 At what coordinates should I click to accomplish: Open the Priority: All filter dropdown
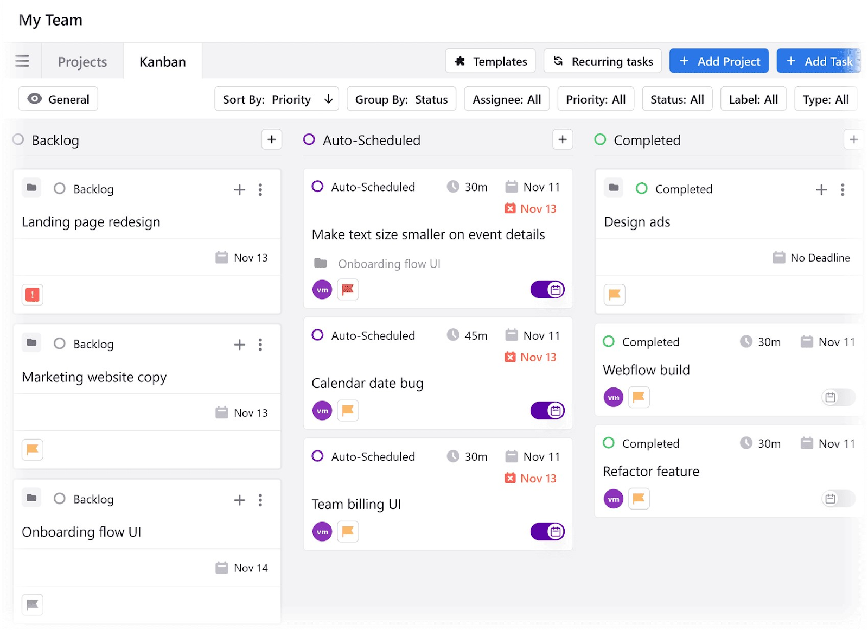click(595, 99)
